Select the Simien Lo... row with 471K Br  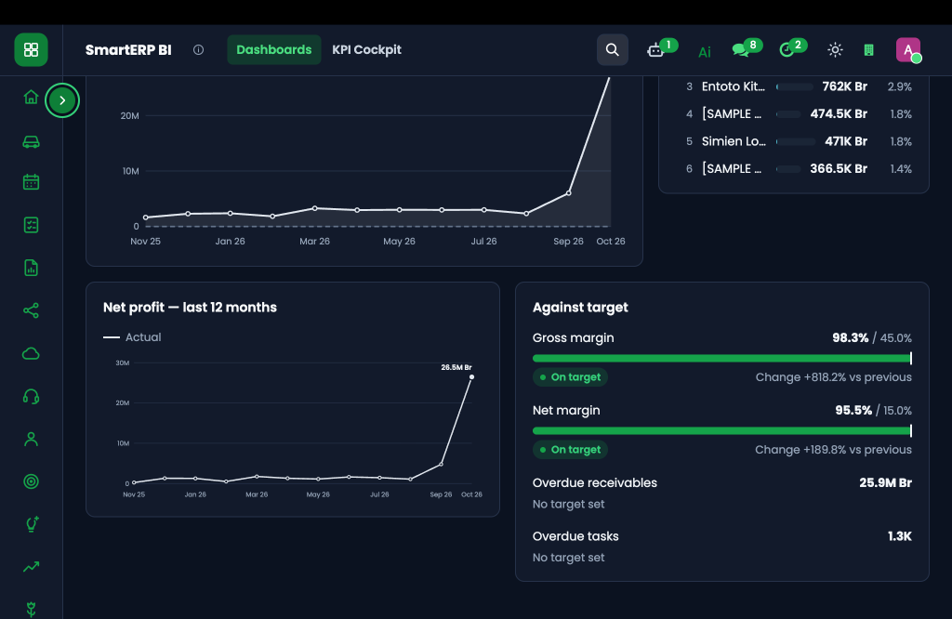(799, 141)
